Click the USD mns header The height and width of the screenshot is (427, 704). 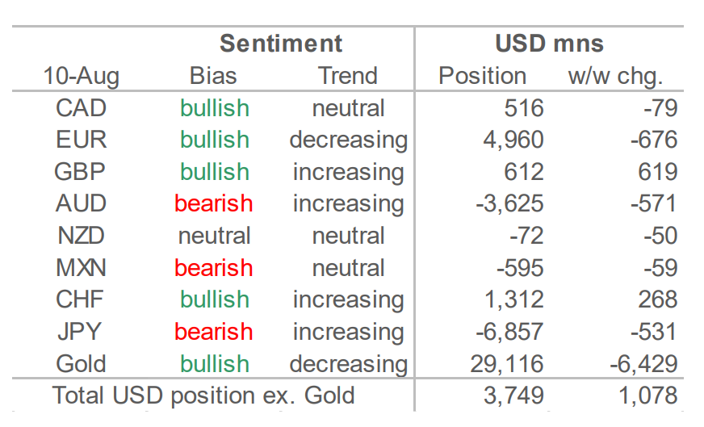point(549,44)
